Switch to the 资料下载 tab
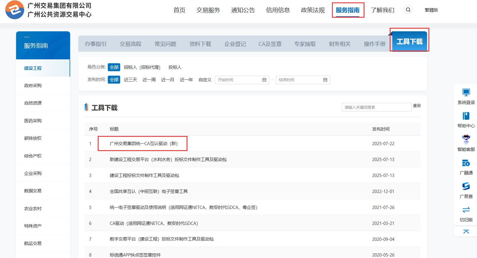This screenshot has height=258, width=477. click(200, 44)
